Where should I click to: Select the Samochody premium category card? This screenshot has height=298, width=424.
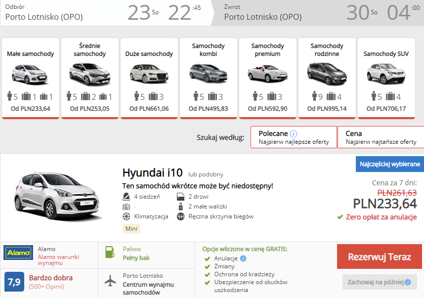[268, 78]
